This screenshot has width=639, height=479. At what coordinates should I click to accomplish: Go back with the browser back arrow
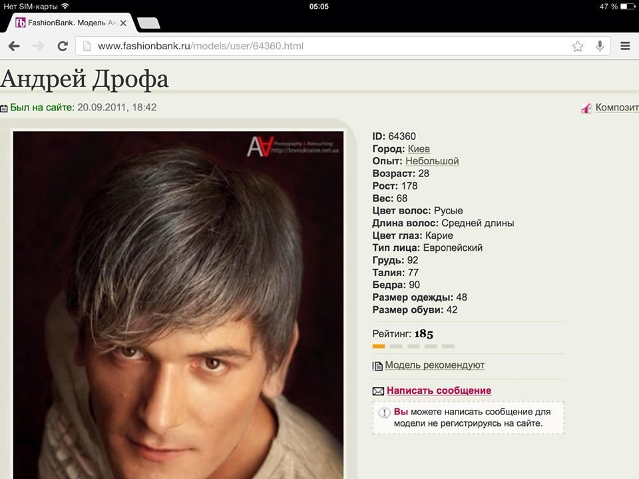click(x=14, y=46)
